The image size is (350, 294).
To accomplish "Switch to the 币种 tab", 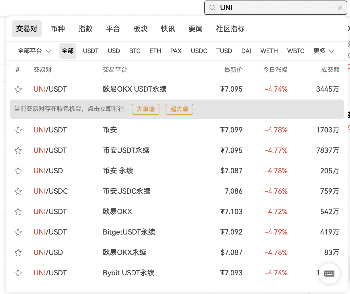I will (x=58, y=29).
